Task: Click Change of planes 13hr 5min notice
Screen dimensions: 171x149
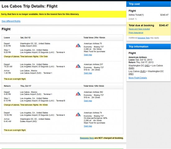Action: point(26,56)
